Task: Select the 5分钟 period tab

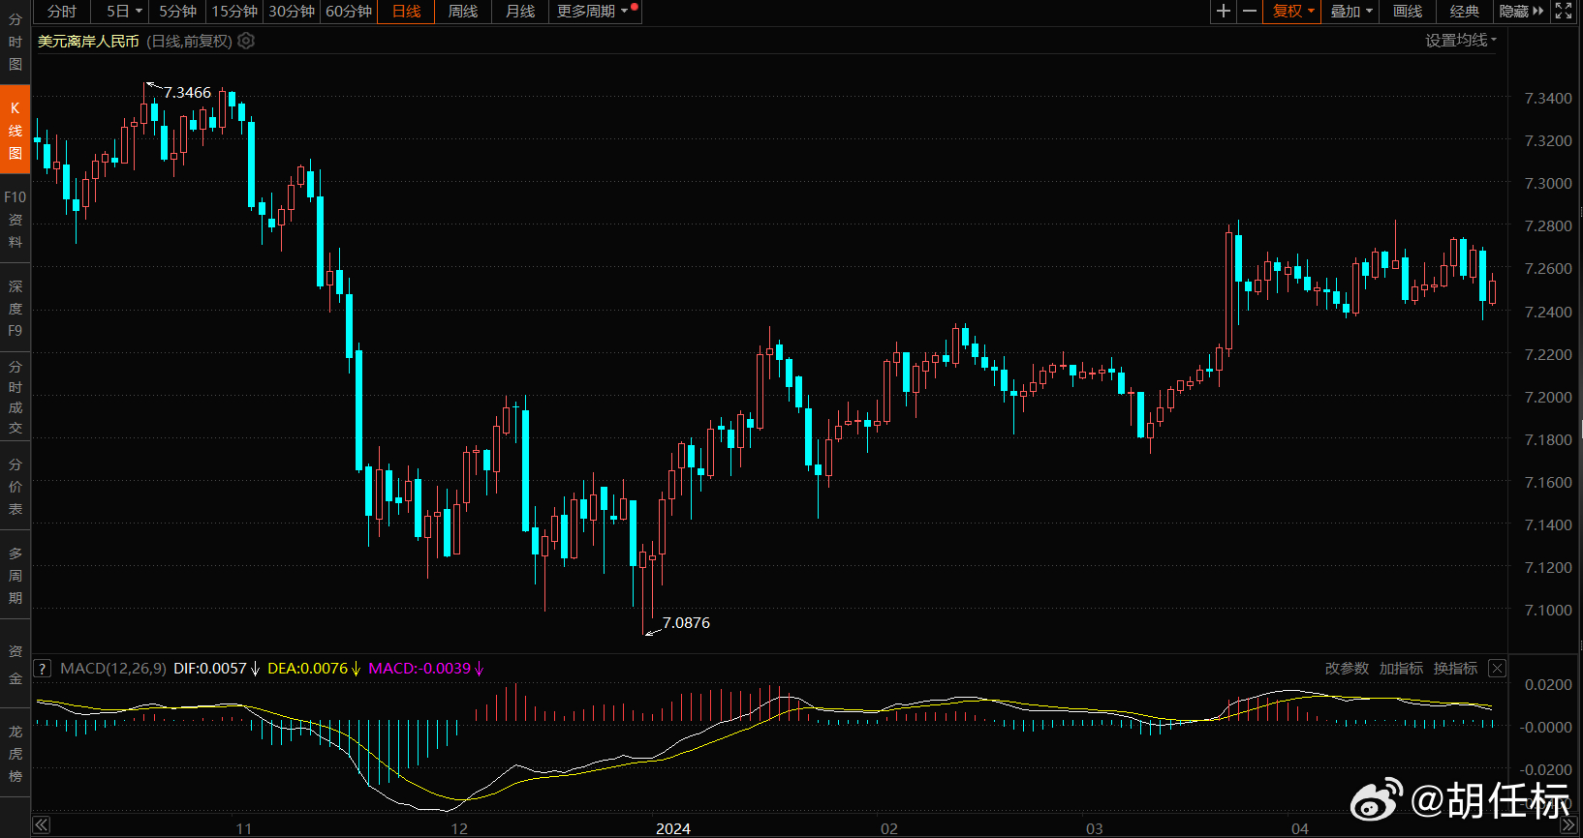Action: click(178, 11)
